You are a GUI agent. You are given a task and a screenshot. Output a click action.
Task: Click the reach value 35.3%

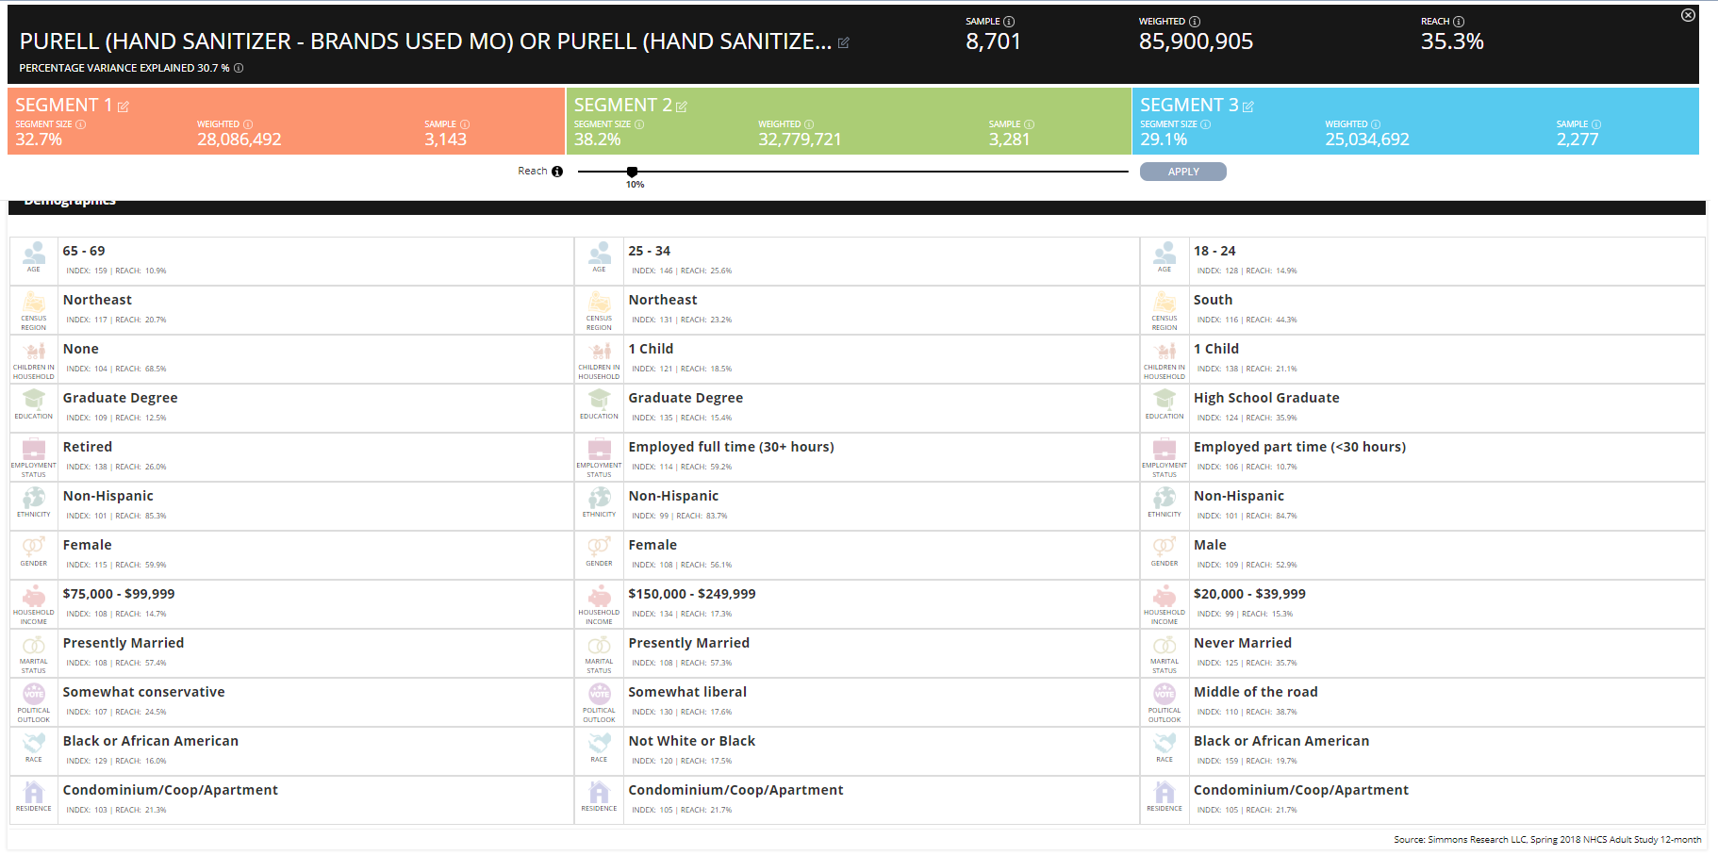click(x=1452, y=41)
